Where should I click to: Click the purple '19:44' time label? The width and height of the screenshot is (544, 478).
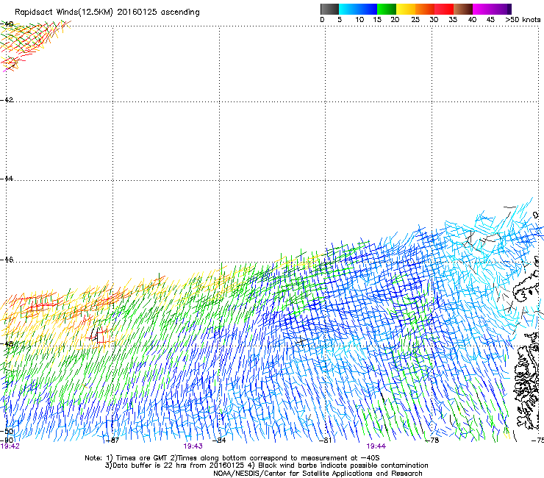[x=376, y=446]
